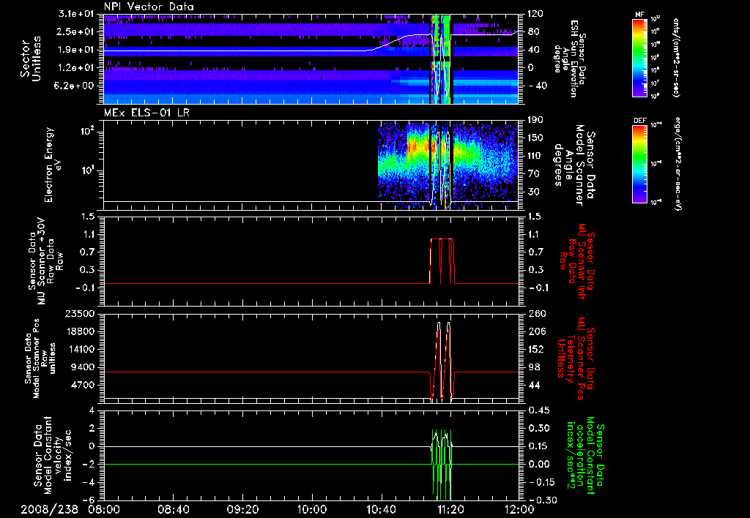The image size is (750, 518).
Task: Click the 10:00 time axis label
Action: tap(313, 508)
